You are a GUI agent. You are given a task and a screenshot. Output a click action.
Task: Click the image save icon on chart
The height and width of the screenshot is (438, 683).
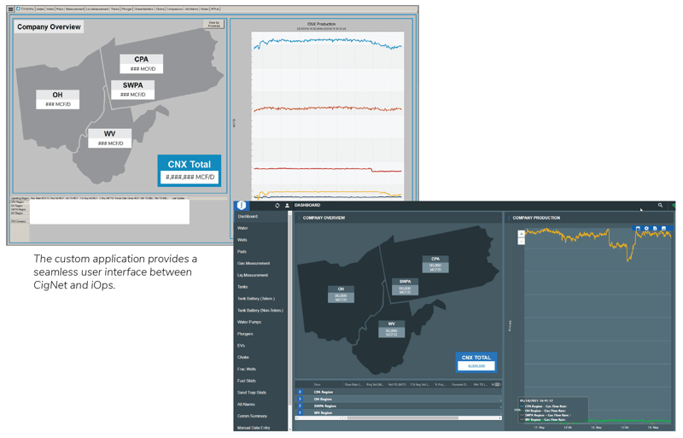click(x=663, y=228)
